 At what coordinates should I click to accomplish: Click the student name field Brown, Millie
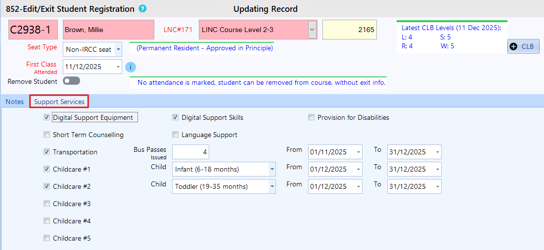tap(108, 30)
